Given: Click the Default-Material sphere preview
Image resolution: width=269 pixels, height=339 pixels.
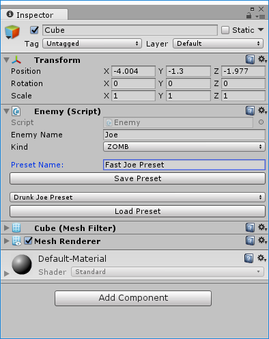Looking at the screenshot, I should point(22,265).
